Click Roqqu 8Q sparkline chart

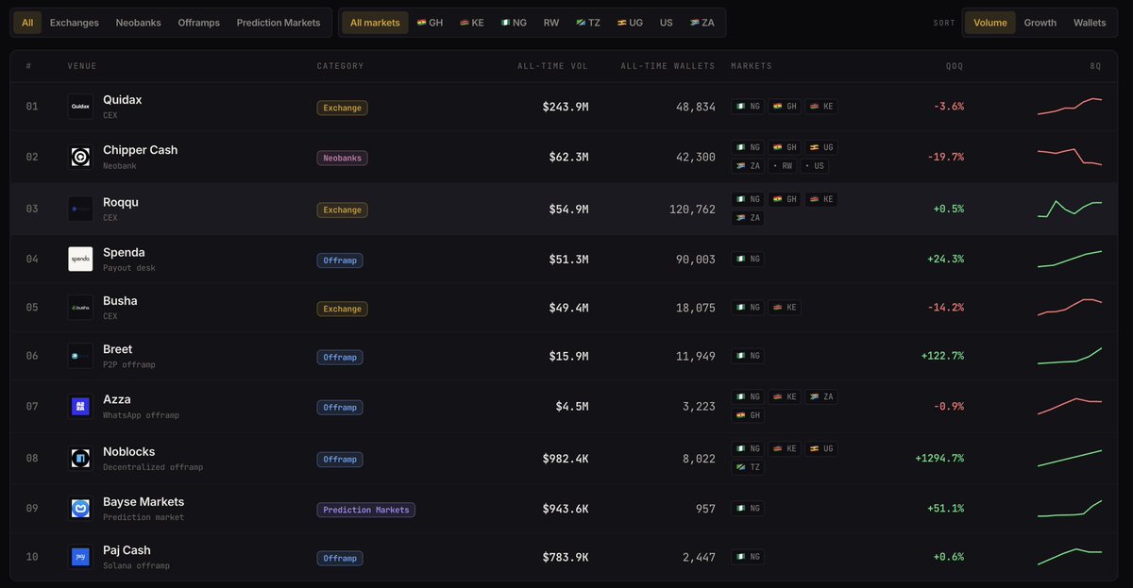click(x=1069, y=209)
